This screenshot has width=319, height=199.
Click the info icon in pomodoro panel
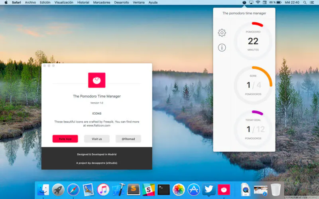(x=222, y=47)
